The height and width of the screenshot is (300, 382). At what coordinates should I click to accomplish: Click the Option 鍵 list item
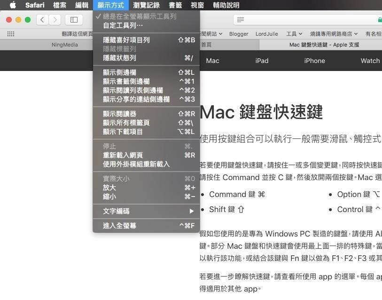359,194
